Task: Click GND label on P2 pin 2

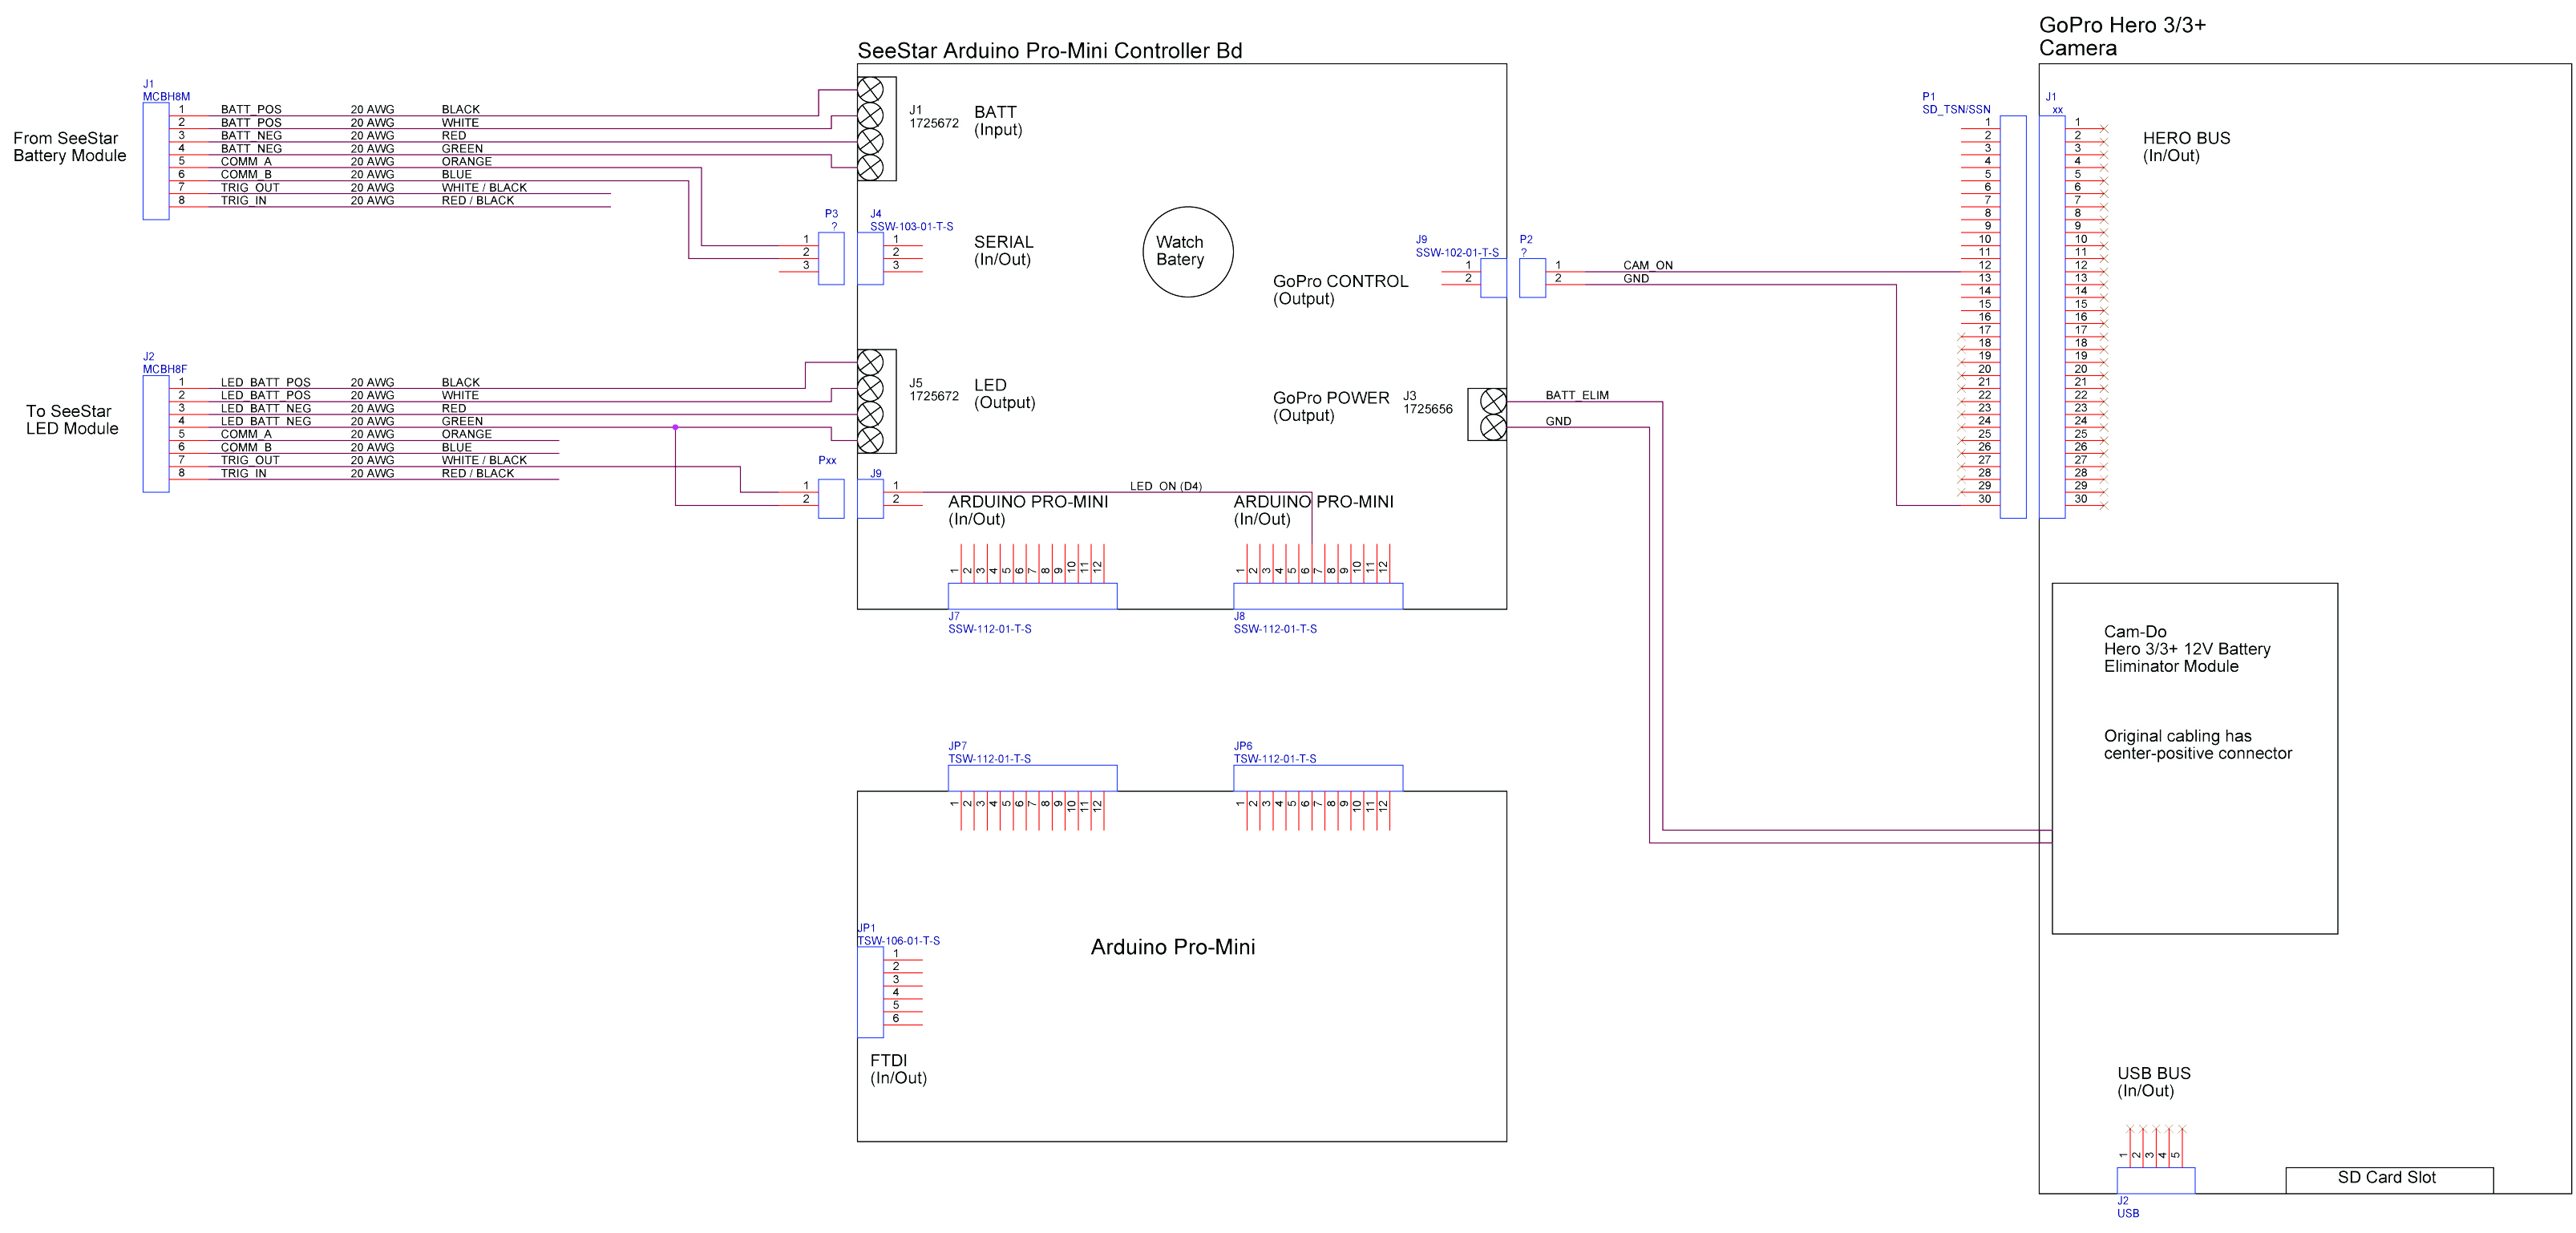Action: pyautogui.click(x=1636, y=278)
